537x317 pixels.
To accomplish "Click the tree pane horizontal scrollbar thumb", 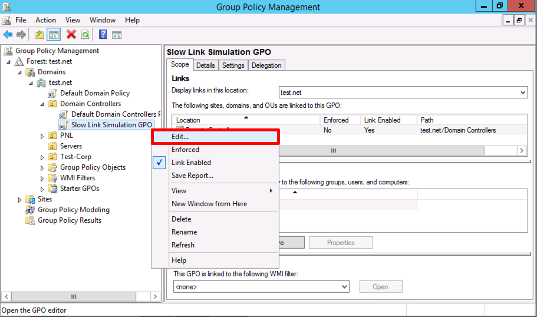I will pyautogui.click(x=74, y=296).
